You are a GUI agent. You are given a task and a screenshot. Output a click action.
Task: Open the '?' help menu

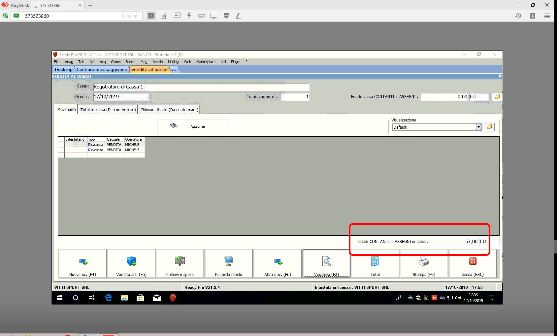tap(246, 62)
